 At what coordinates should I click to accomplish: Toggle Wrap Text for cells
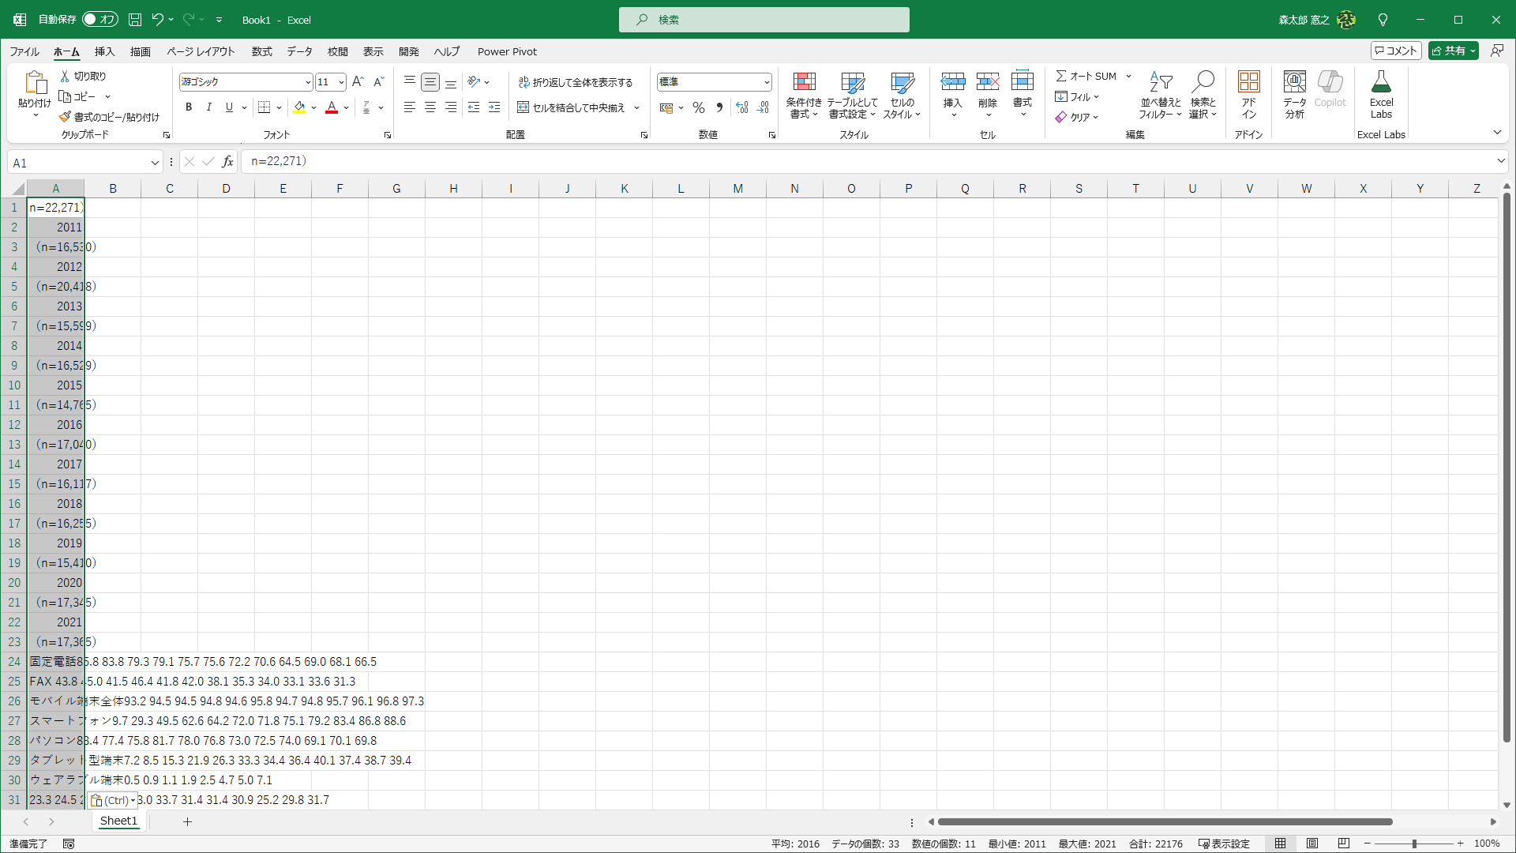576,82
